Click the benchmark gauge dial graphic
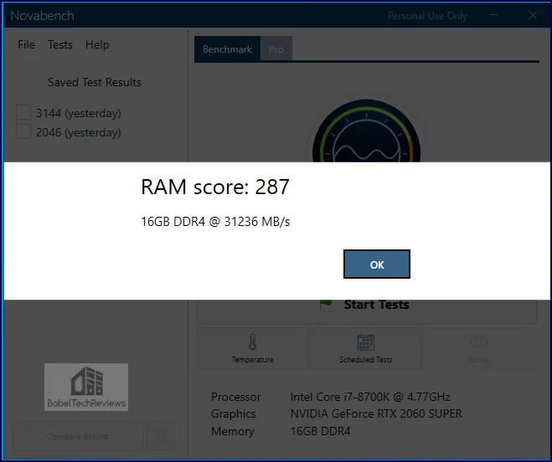The width and height of the screenshot is (552, 462). [367, 132]
